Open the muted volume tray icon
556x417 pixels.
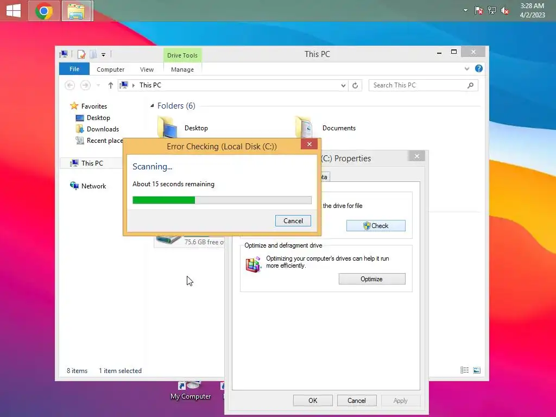[505, 11]
